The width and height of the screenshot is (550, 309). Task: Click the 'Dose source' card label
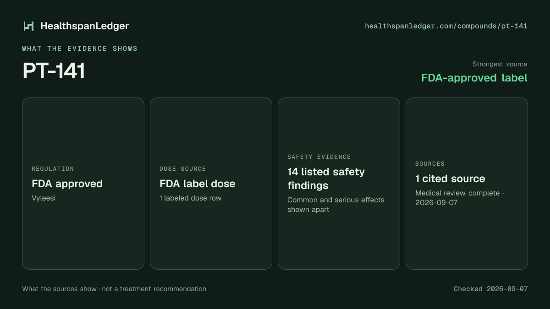182,169
